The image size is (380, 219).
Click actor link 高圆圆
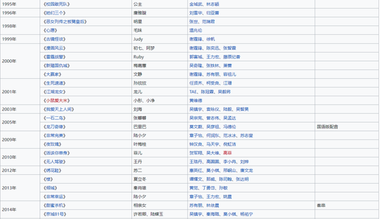tap(213, 161)
